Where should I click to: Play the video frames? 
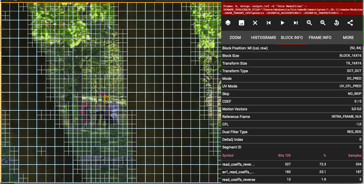pyautogui.click(x=282, y=23)
